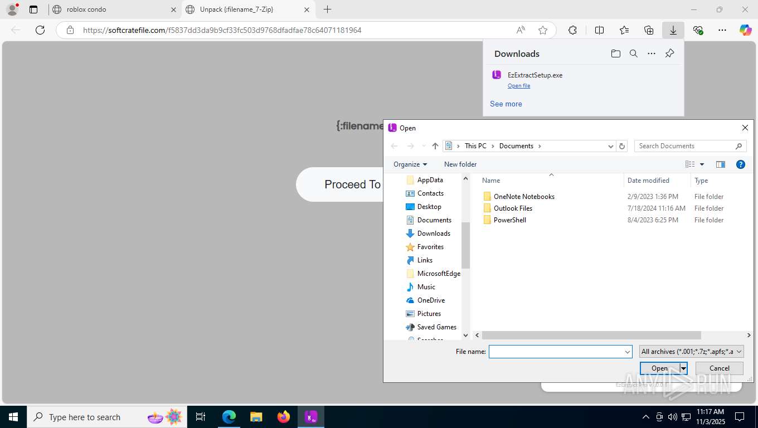Open a new browser tab
Screen dimensions: 758x428
click(327, 9)
